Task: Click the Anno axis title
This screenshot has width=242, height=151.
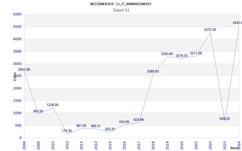Action: [x=235, y=148]
